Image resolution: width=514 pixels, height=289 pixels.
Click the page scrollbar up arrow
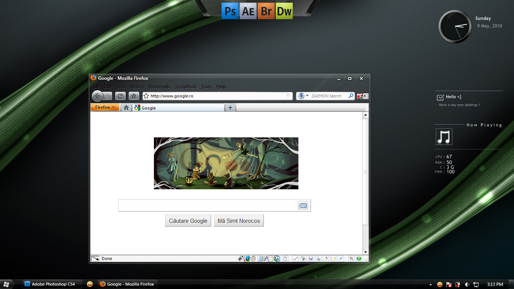365,115
